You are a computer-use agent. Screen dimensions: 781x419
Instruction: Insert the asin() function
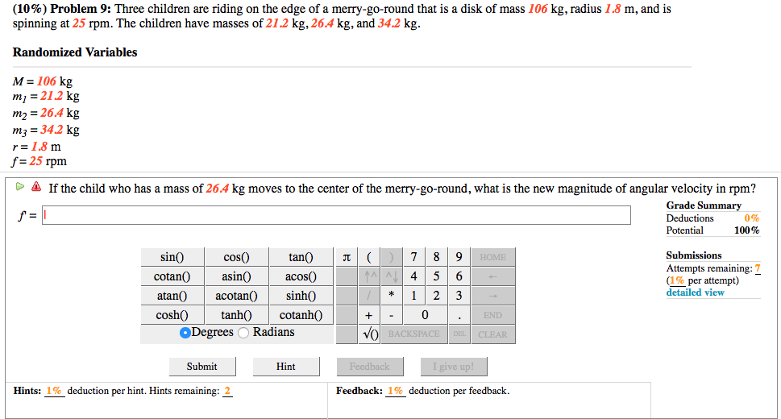pos(237,276)
